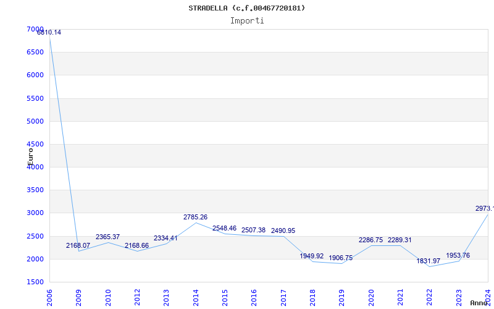Click the Anno x-axis title
Viewport: 494px width, 309px height.
click(479, 303)
